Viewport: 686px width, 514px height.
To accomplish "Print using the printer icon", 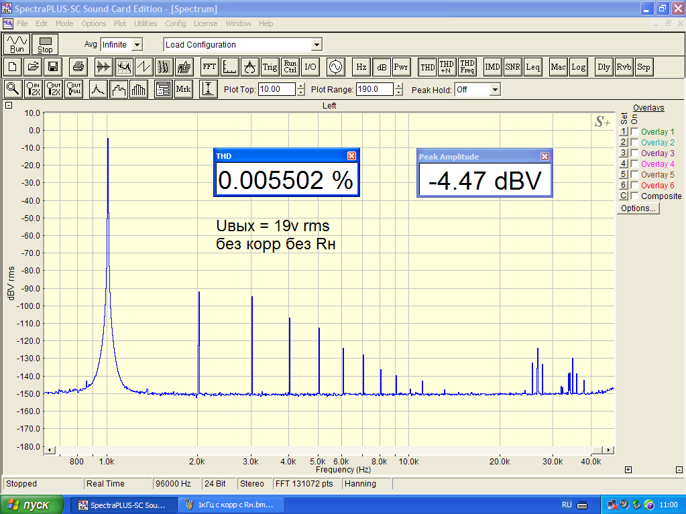I will [x=78, y=67].
